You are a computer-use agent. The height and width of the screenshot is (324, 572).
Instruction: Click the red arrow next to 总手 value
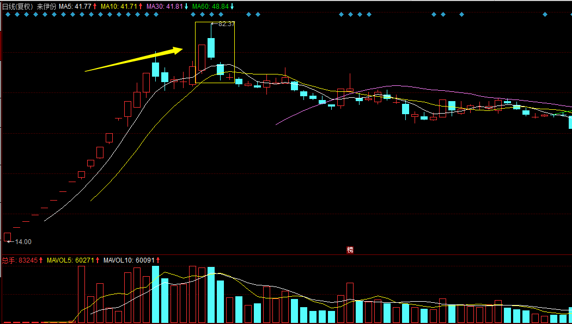40,260
